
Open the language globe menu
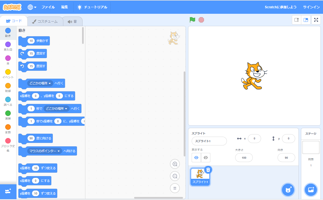32,7
